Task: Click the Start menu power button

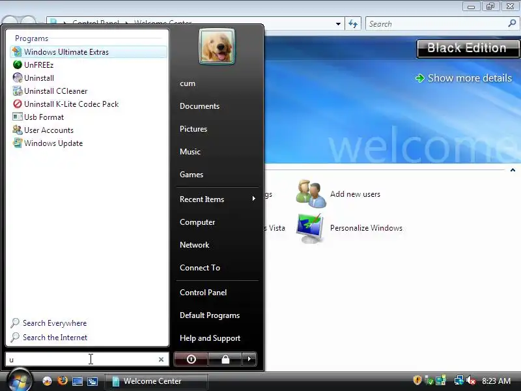Action: [x=191, y=359]
